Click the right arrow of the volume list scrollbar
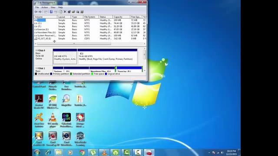The image size is (278, 156). pos(145,44)
